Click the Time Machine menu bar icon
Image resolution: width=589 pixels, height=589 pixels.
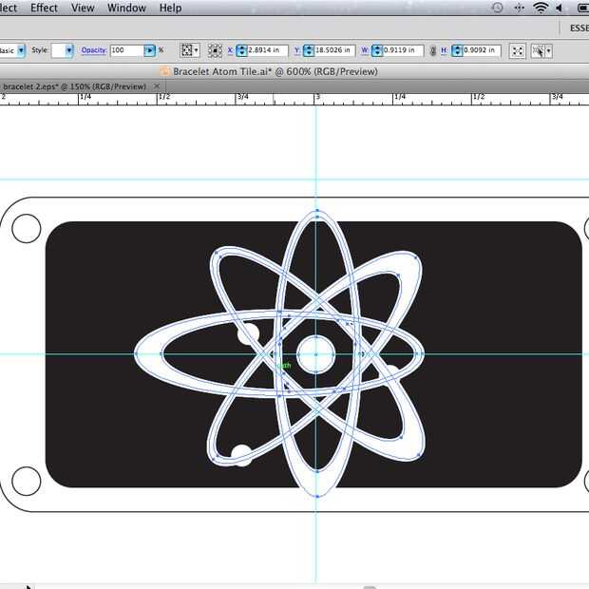click(x=498, y=8)
